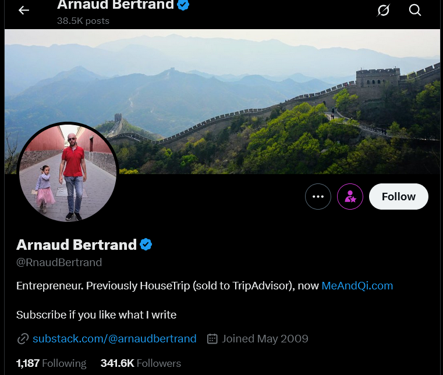Go back using the left arrow icon
This screenshot has height=375, width=443.
point(24,10)
